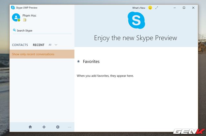Screen dimensions: 206x136
Task: Click the search magnifier icon
Action: (x=14, y=30)
